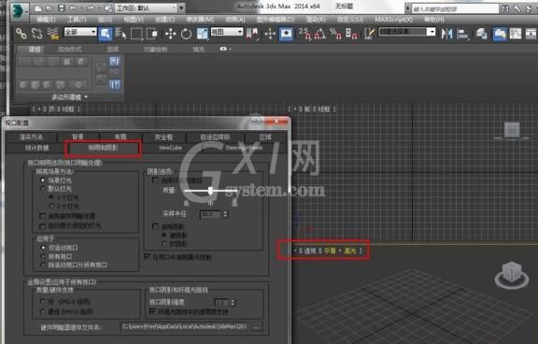Image resolution: width=538 pixels, height=344 pixels.
Task: Toggle the Window/Crossing selection icon
Action: click(x=151, y=34)
